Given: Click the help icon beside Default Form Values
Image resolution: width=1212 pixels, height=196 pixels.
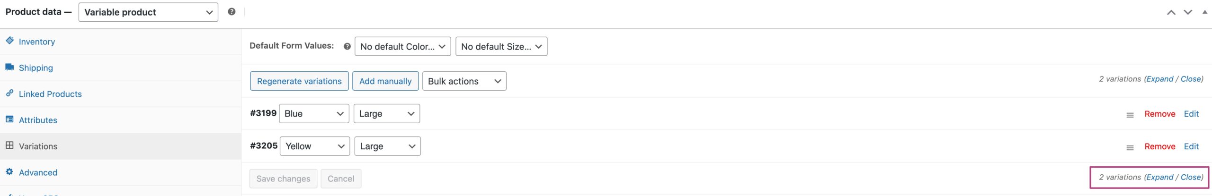Looking at the screenshot, I should [347, 46].
